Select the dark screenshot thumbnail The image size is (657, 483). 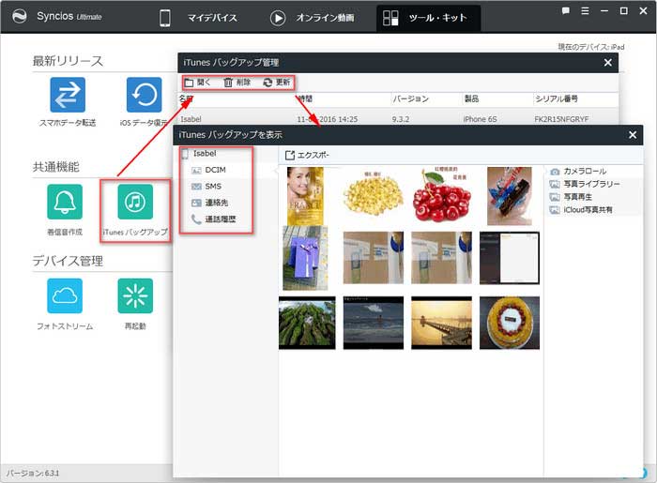pos(509,258)
